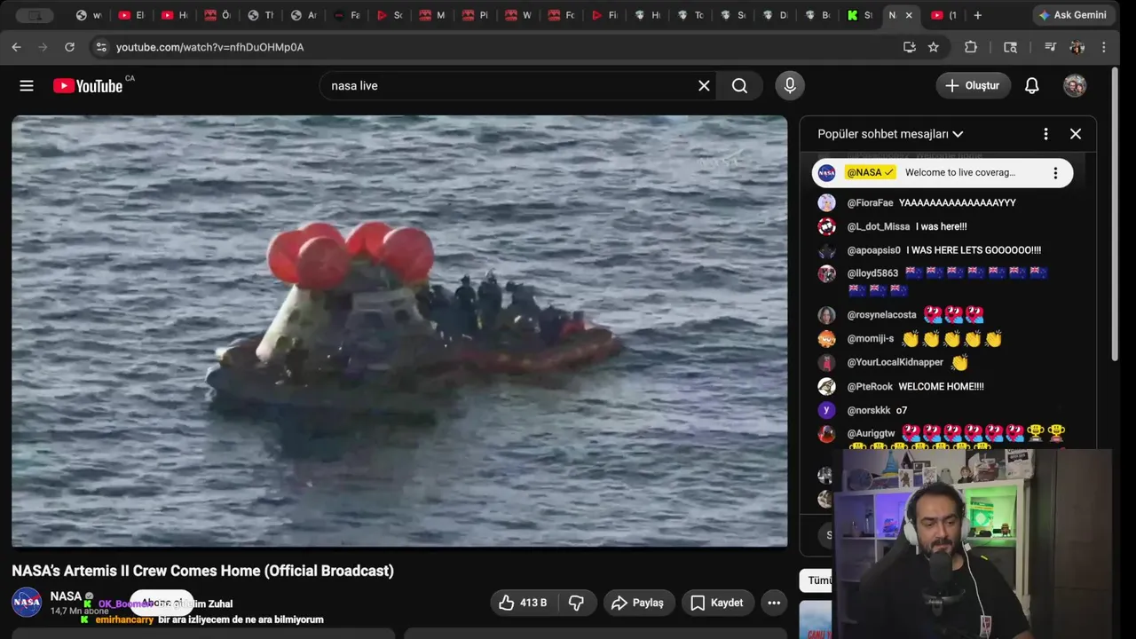
Task: Bookmark this page with the star
Action: (933, 47)
